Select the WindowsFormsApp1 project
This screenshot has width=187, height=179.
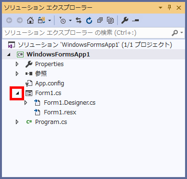pos(58,55)
